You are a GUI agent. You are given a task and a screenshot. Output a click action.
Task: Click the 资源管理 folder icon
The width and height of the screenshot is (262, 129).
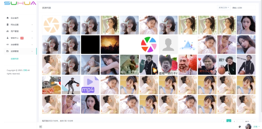(8, 51)
